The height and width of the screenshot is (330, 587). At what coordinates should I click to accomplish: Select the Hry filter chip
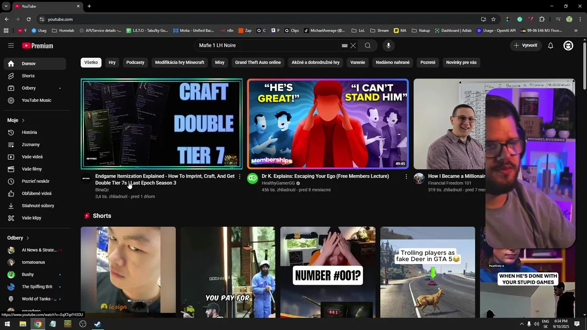coord(112,62)
